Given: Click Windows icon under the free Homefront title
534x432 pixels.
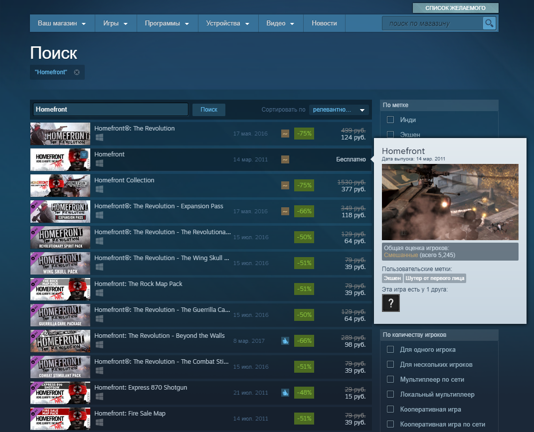Looking at the screenshot, I should [99, 163].
